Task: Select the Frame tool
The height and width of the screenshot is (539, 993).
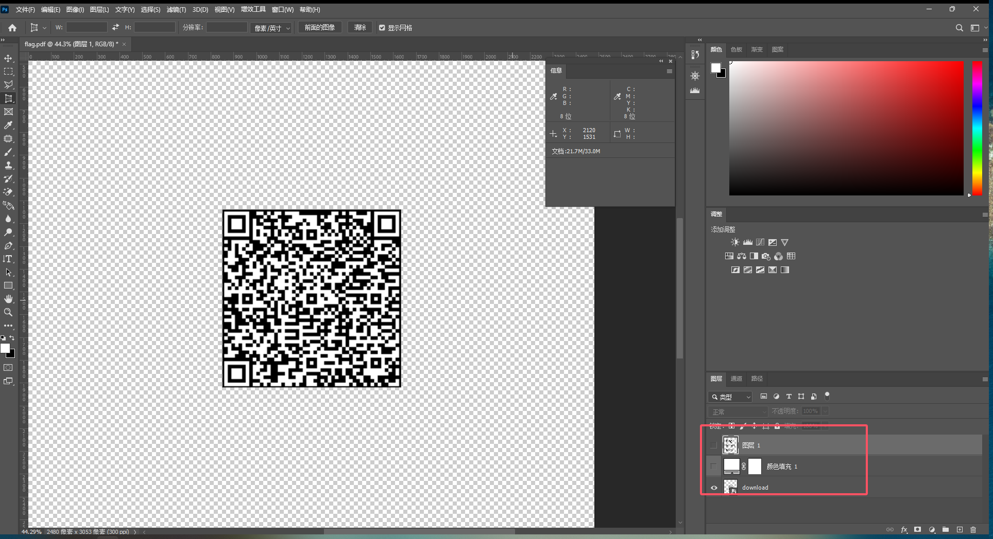Action: [8, 112]
